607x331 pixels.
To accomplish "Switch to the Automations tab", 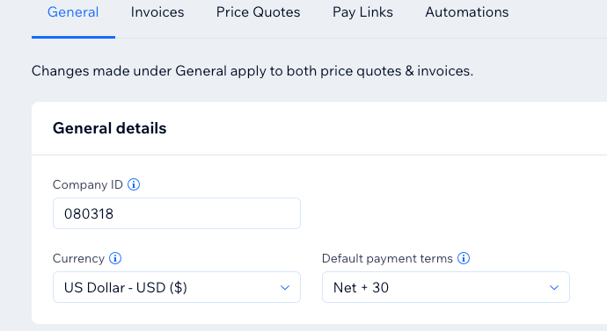I will [467, 12].
